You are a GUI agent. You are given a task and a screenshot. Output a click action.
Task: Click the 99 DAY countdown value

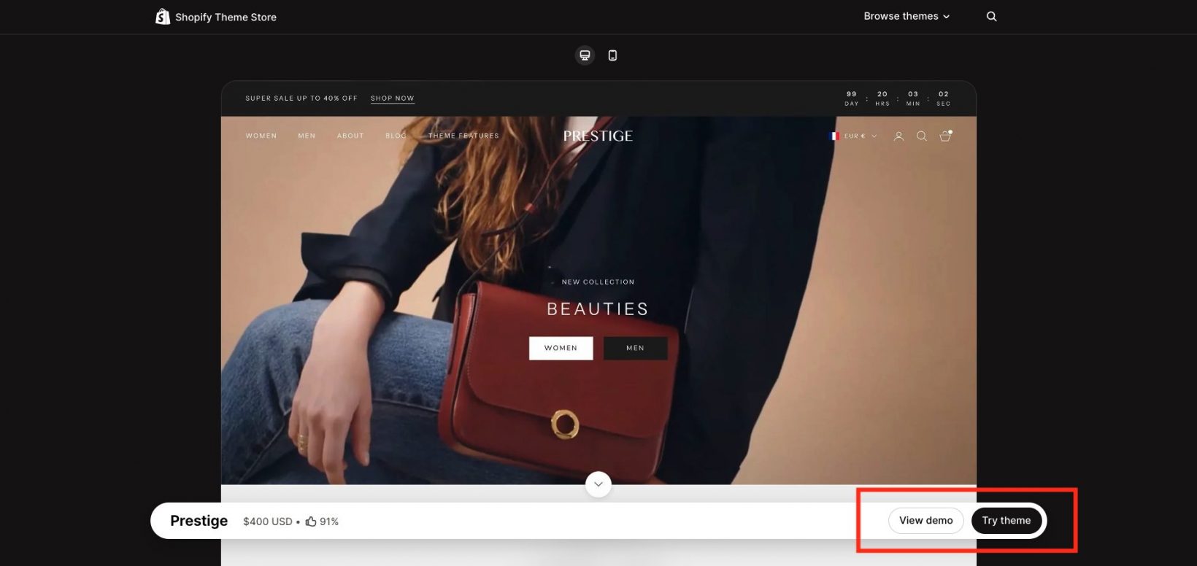coord(852,98)
